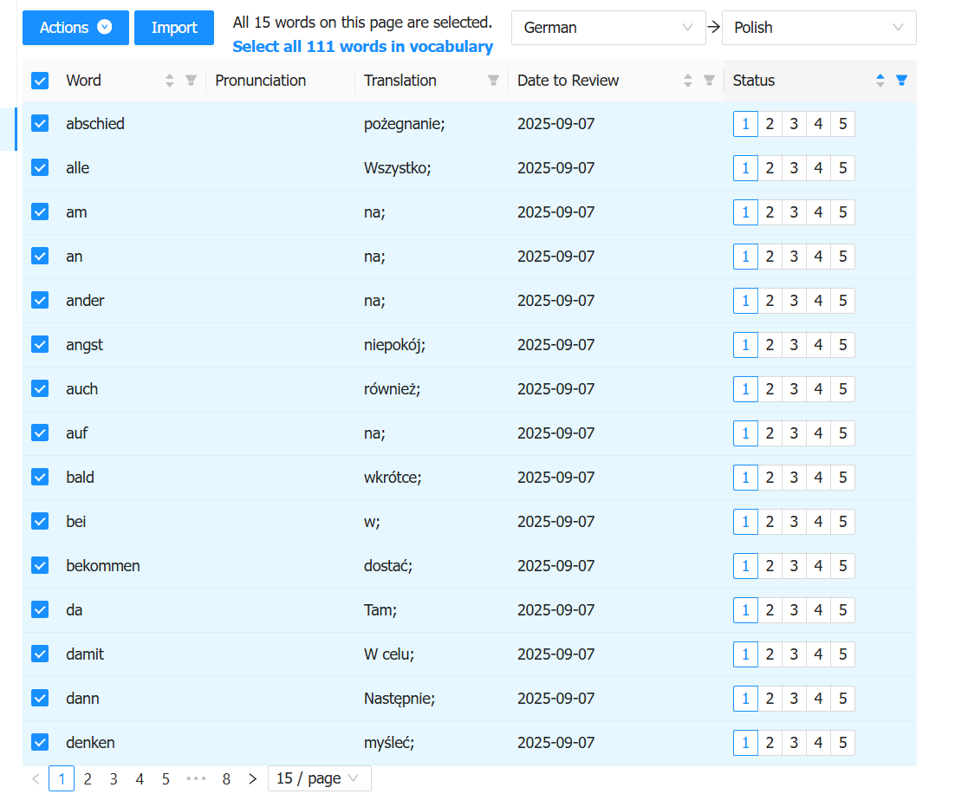Uncheck the am row checkbox
The height and width of the screenshot is (794, 955).
click(40, 212)
